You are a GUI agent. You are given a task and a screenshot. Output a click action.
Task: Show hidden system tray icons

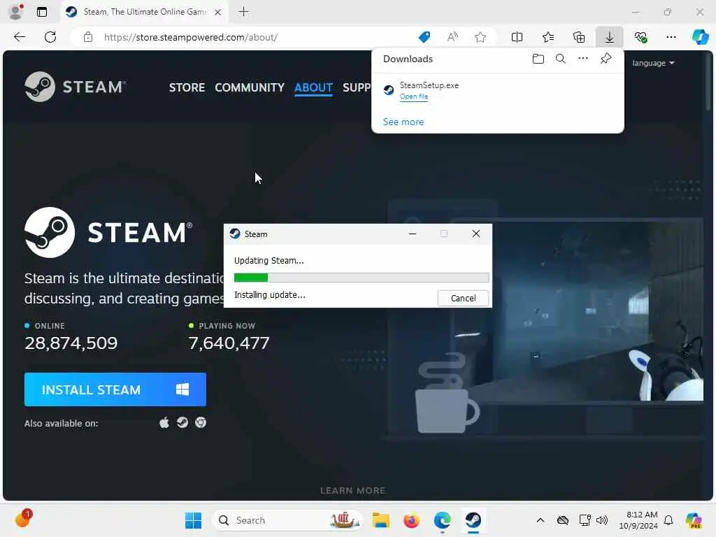[540, 520]
